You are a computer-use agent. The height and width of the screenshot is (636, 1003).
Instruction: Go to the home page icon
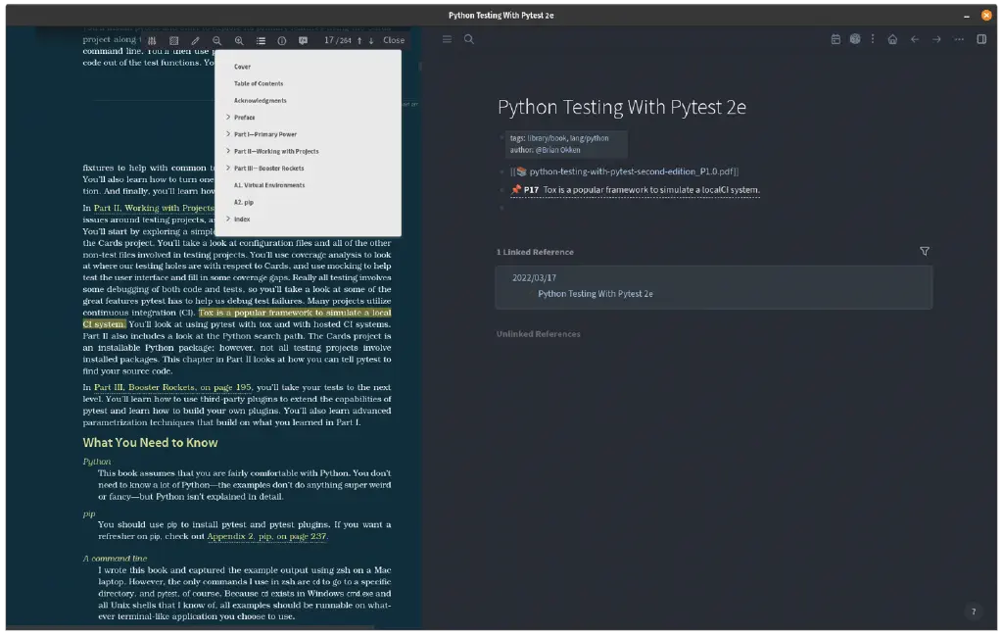(892, 39)
